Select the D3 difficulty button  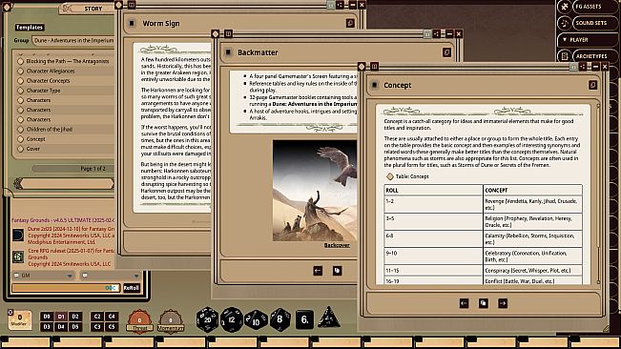coord(47,326)
